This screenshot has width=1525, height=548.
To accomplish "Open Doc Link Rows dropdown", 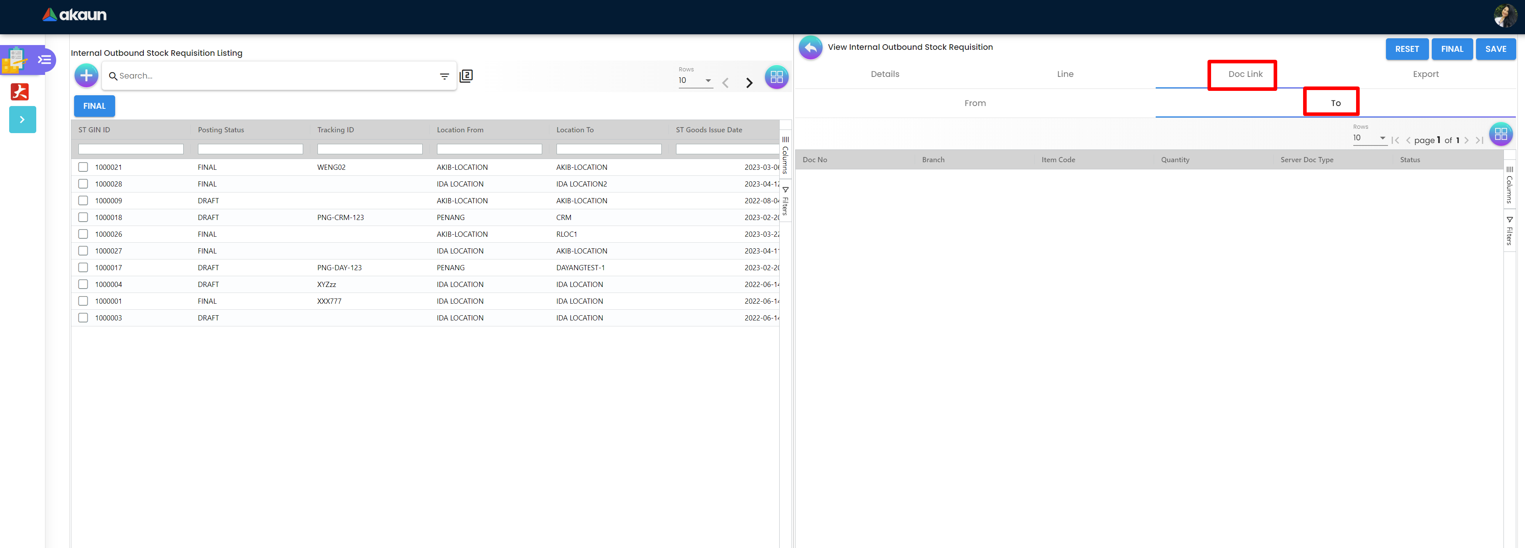I will [1369, 138].
